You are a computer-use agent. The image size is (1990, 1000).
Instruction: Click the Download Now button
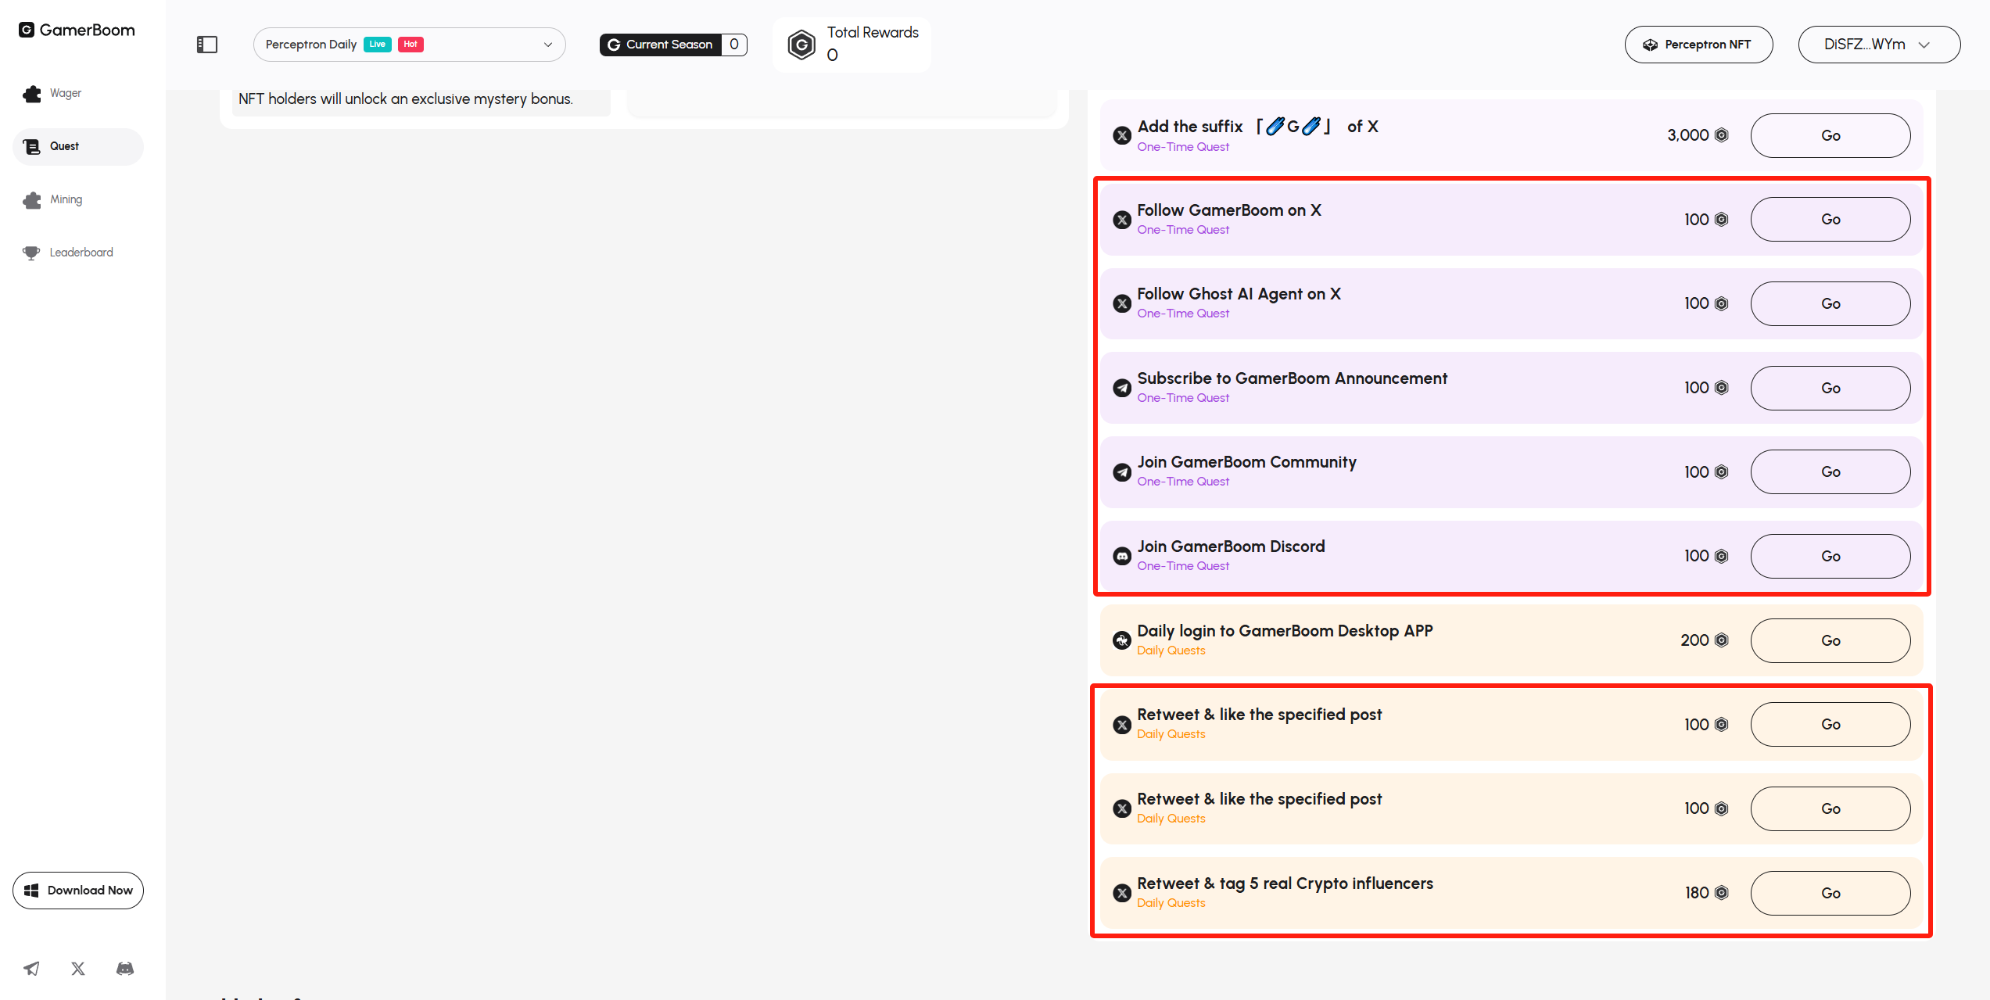[78, 891]
